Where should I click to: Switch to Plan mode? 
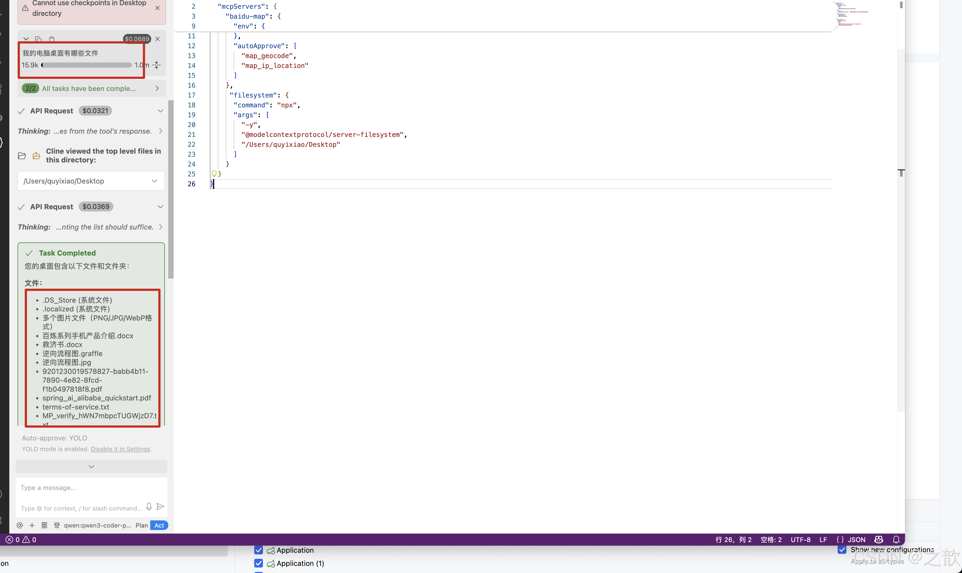tap(141, 525)
